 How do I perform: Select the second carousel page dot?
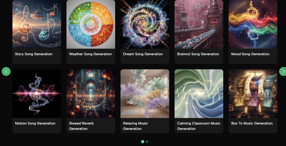coord(147,142)
